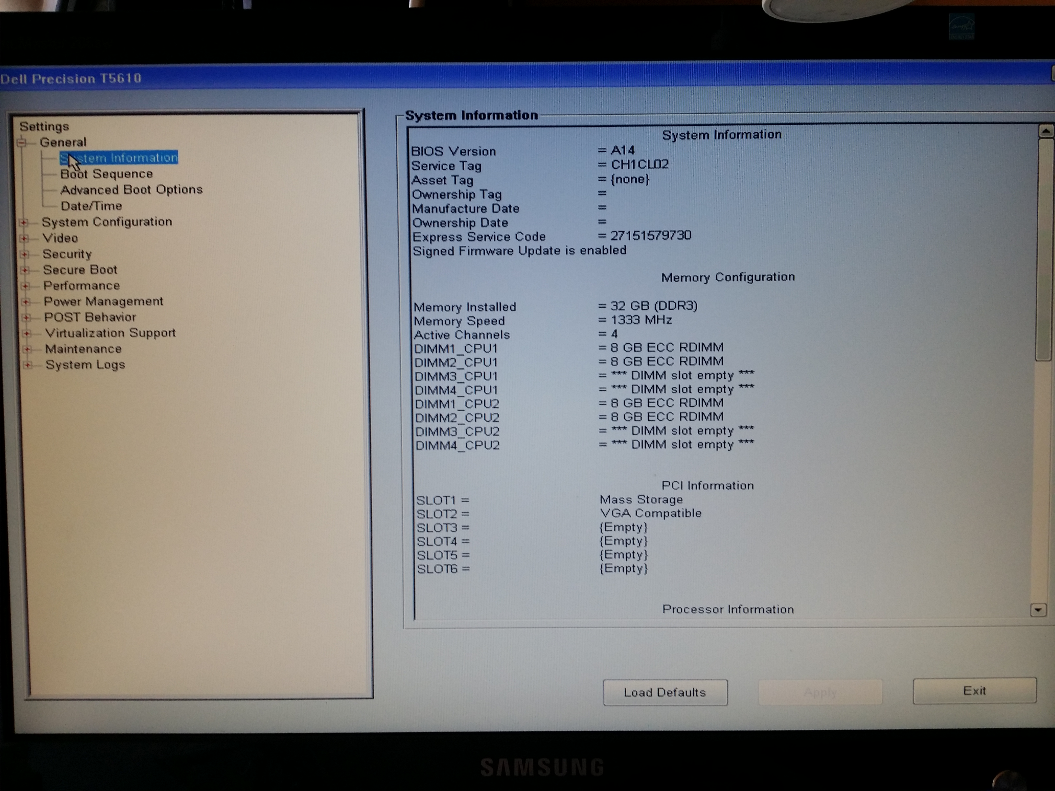Image resolution: width=1055 pixels, height=791 pixels.
Task: Click the Load Defaults button
Action: click(x=665, y=692)
